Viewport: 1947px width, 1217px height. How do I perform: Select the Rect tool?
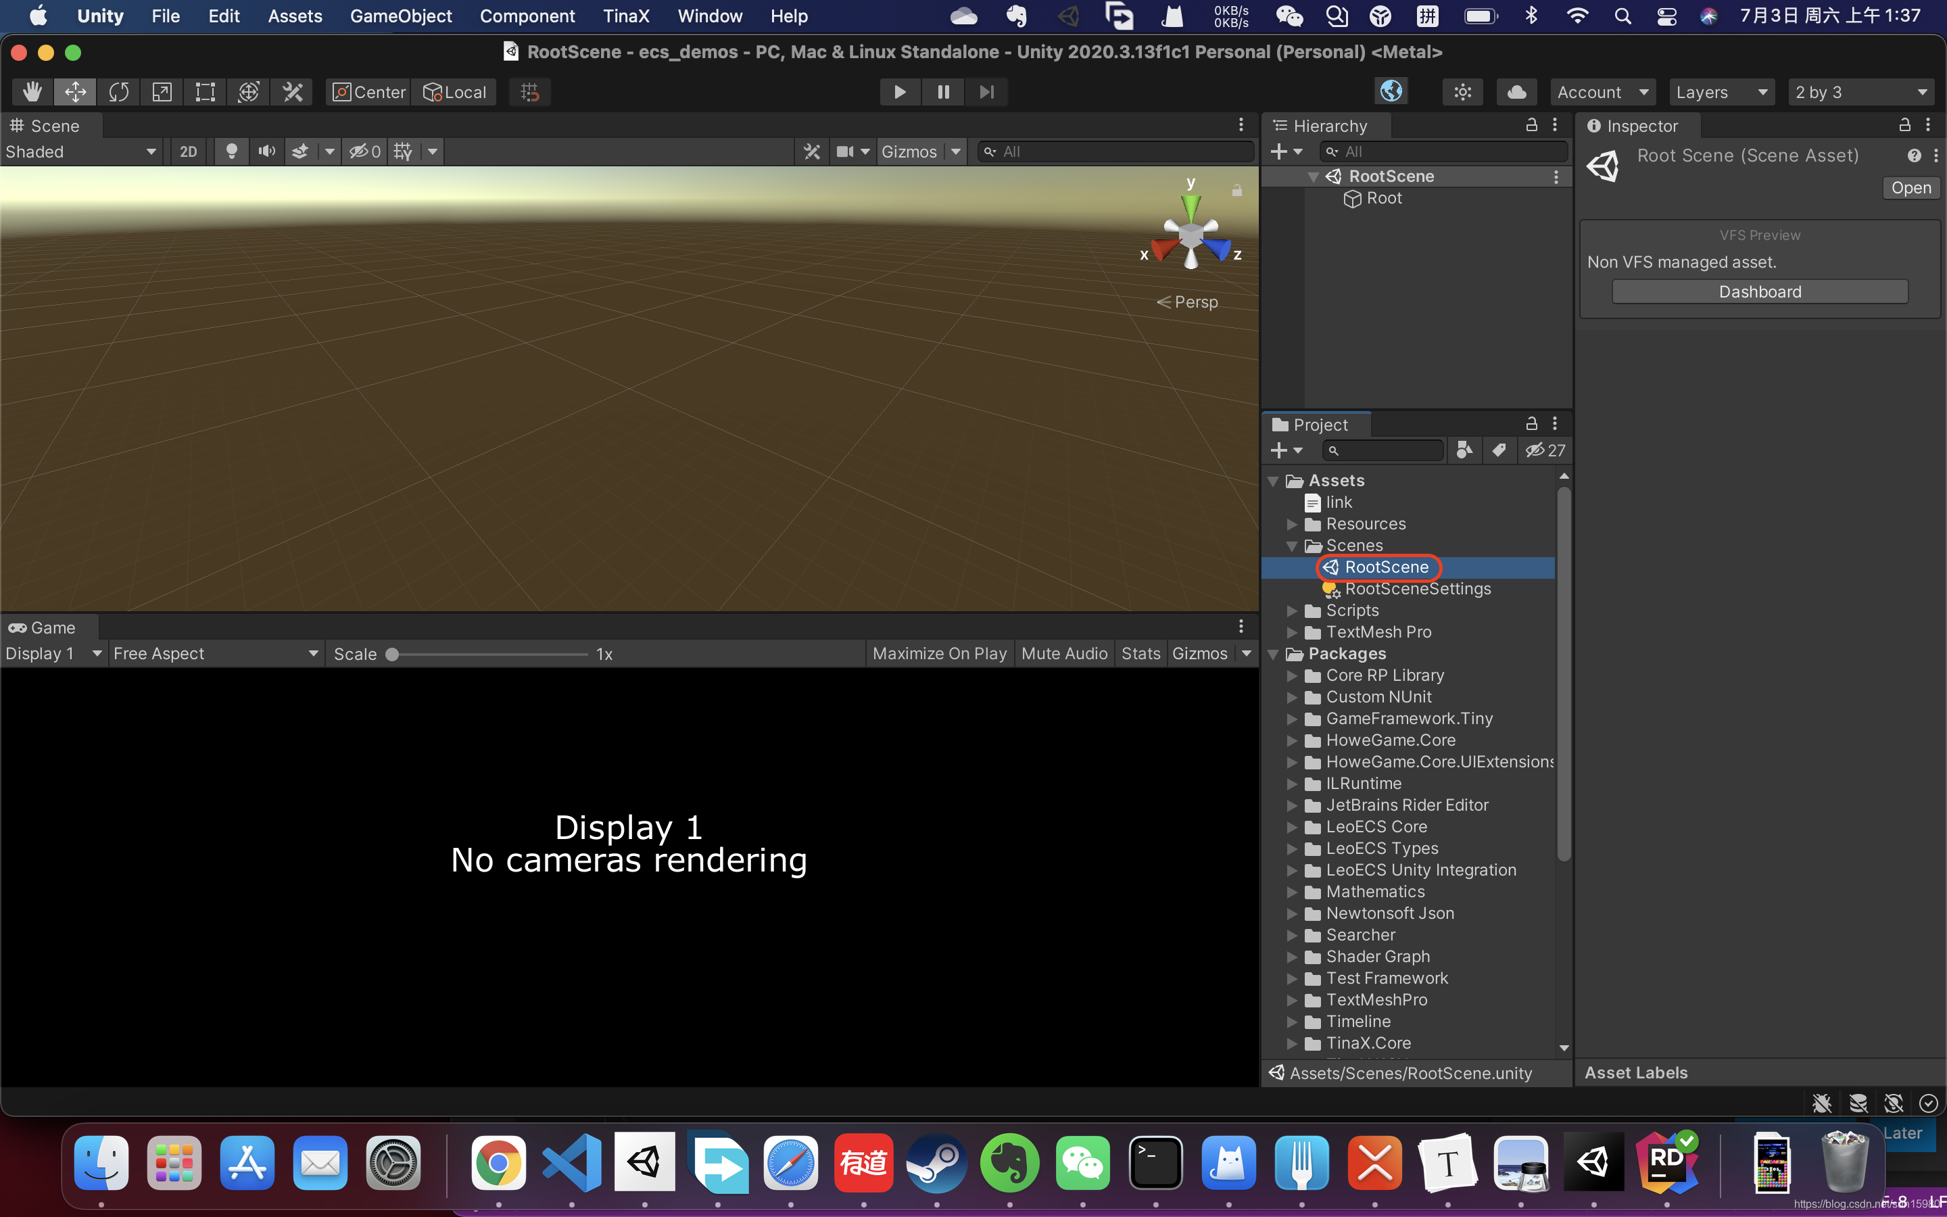click(x=205, y=92)
